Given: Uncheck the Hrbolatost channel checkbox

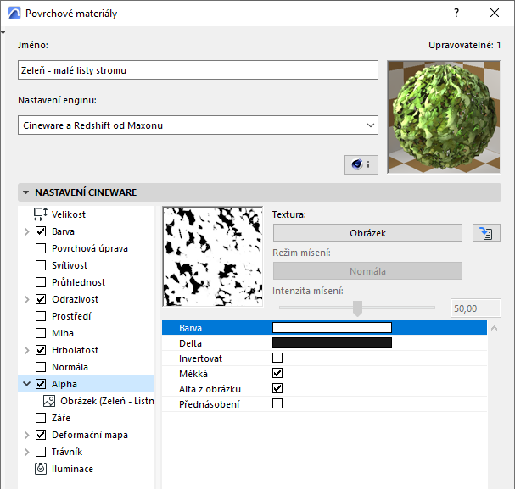Looking at the screenshot, I should click(41, 350).
